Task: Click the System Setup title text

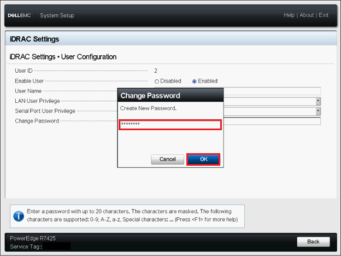Action: click(57, 15)
